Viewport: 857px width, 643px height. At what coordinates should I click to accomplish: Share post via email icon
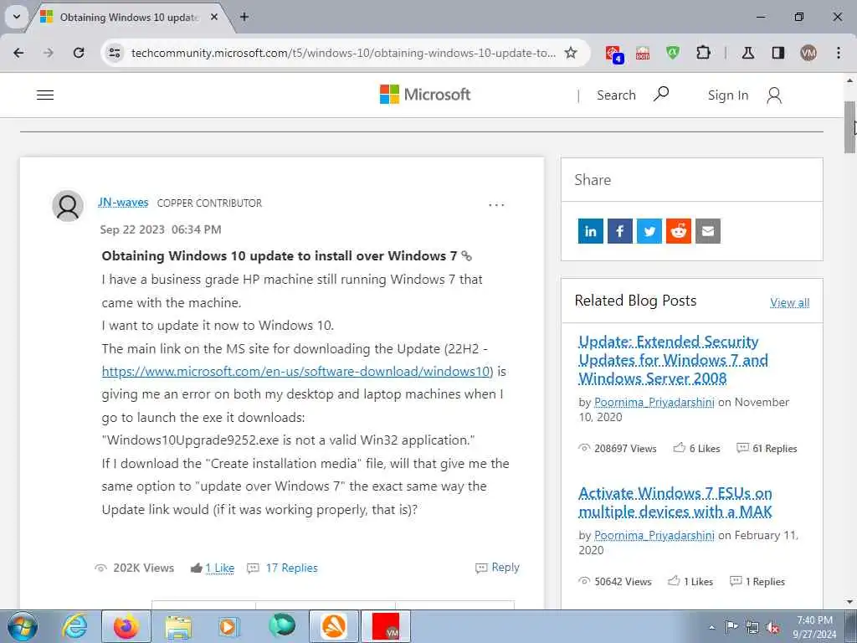click(708, 231)
